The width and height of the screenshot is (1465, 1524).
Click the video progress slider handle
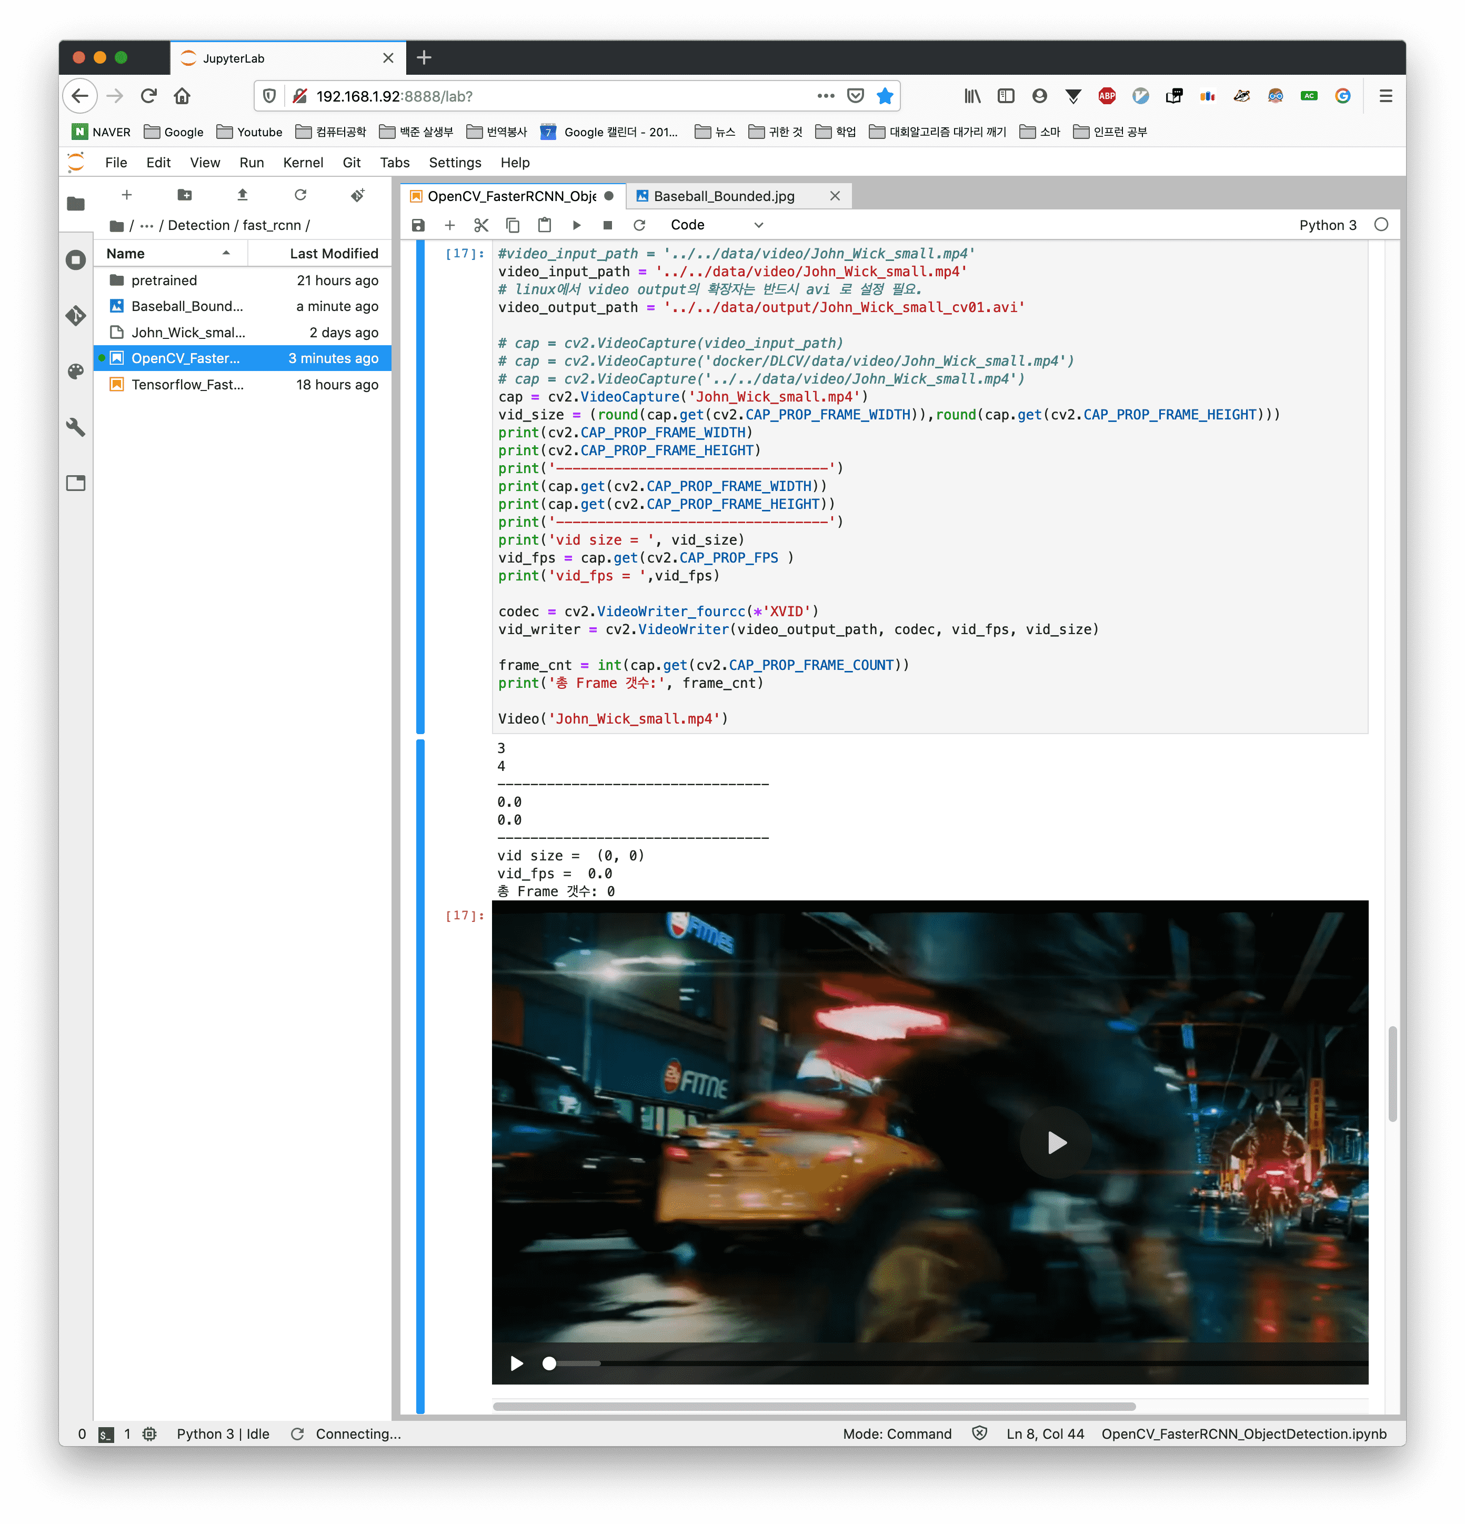[x=549, y=1363]
